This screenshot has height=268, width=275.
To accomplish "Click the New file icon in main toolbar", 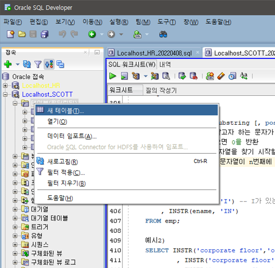I will (11, 34).
